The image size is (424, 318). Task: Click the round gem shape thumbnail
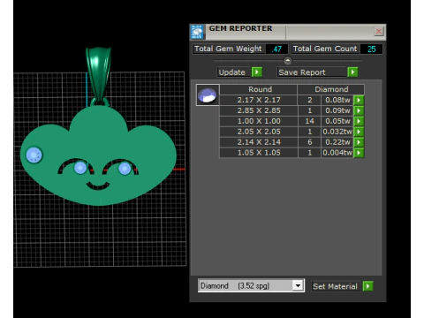208,95
